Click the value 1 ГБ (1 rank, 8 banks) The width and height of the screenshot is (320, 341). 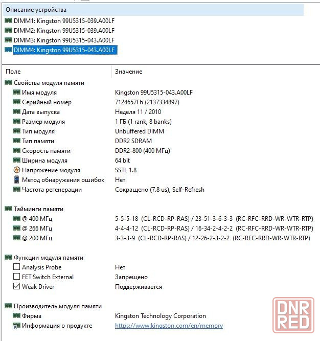click(x=143, y=121)
